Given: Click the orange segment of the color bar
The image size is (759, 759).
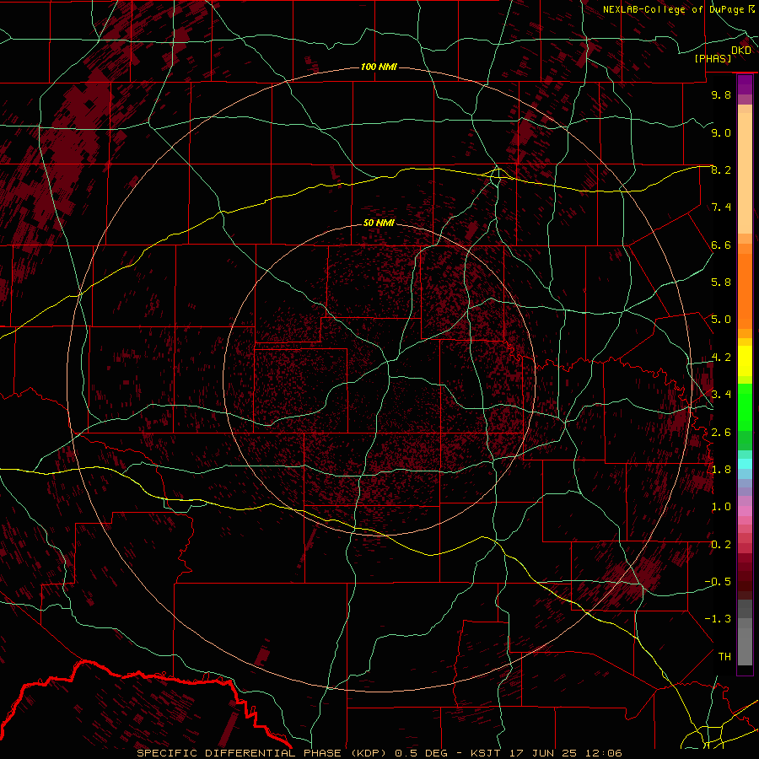Looking at the screenshot, I should [x=745, y=292].
